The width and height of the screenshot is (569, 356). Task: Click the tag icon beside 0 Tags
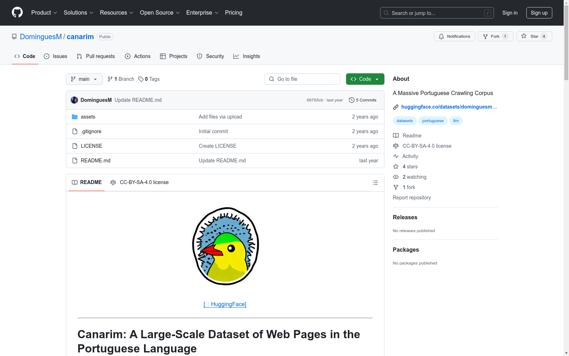[141, 79]
